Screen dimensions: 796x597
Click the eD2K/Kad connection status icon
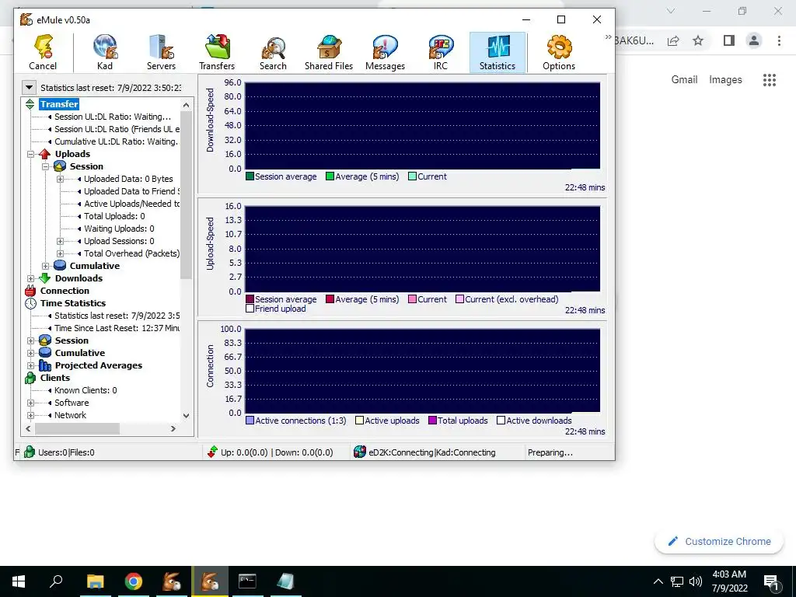click(359, 452)
